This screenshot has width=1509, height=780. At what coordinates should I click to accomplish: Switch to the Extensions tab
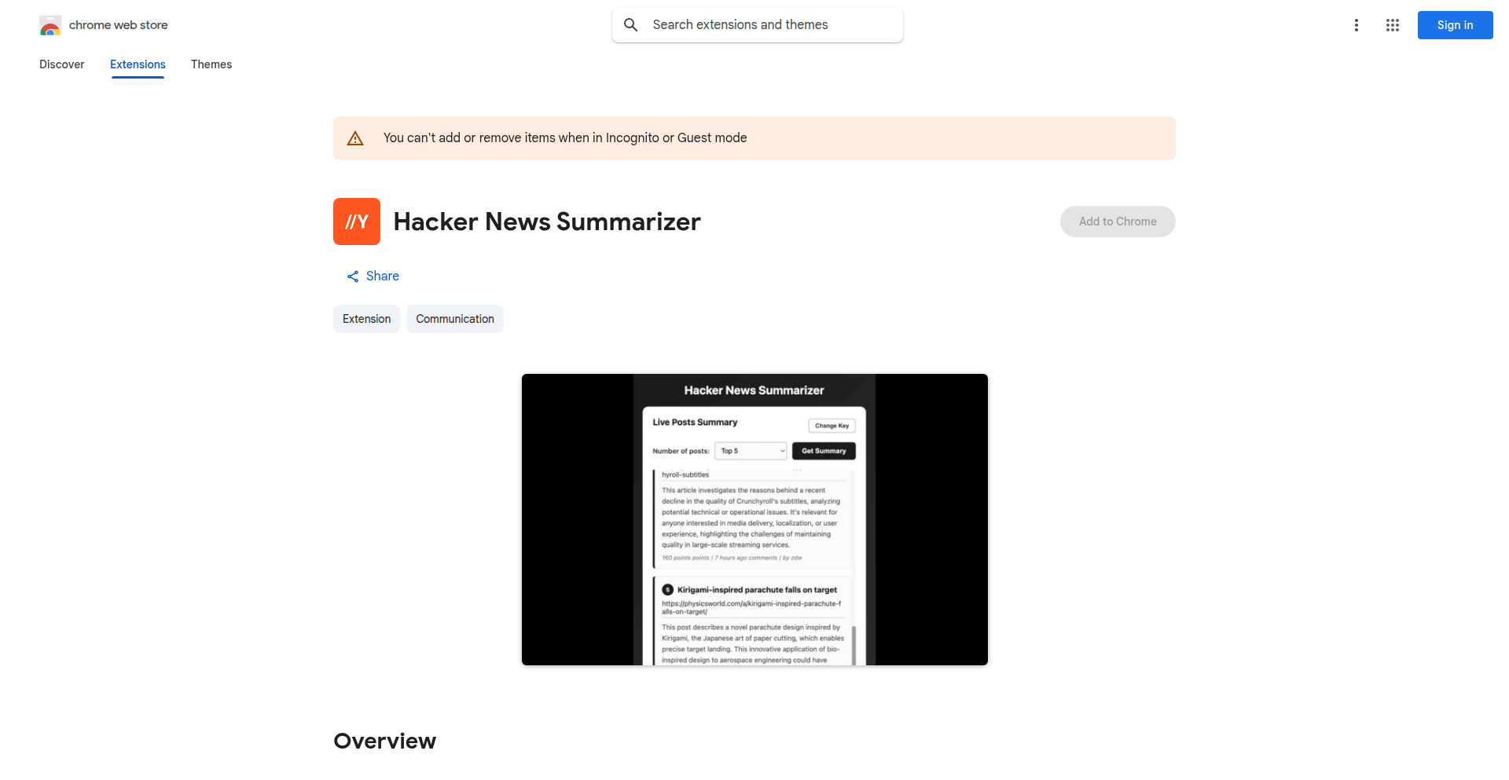coord(138,64)
